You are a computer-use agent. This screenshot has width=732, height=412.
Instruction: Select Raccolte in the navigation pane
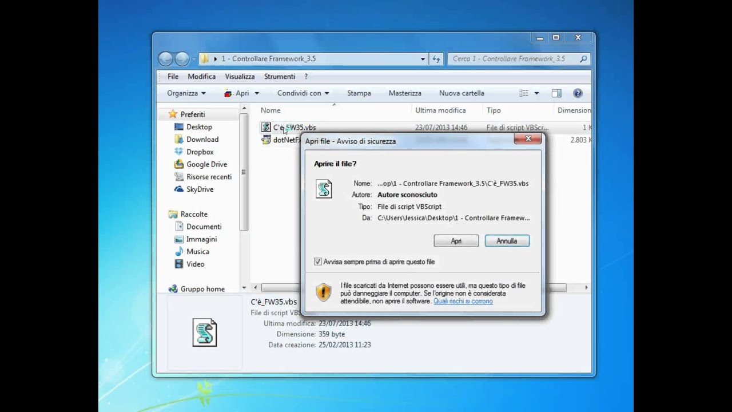(x=194, y=215)
